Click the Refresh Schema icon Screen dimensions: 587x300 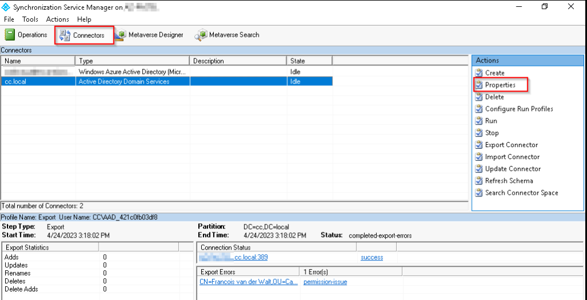(x=479, y=181)
